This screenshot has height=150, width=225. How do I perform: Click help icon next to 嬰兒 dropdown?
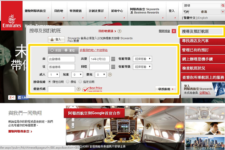[110, 75]
